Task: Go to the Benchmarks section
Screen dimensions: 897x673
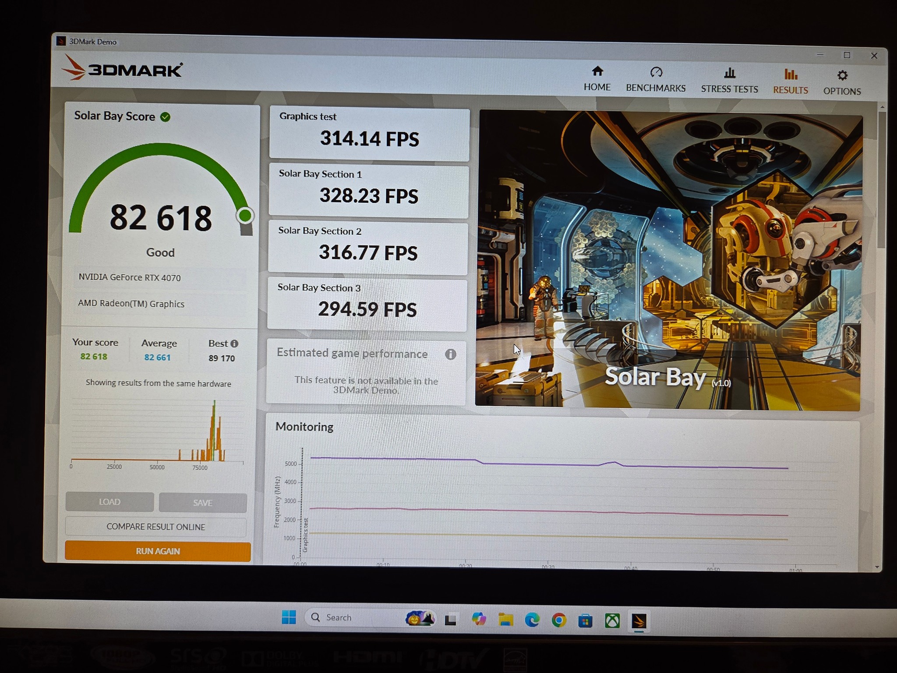Action: (x=656, y=80)
